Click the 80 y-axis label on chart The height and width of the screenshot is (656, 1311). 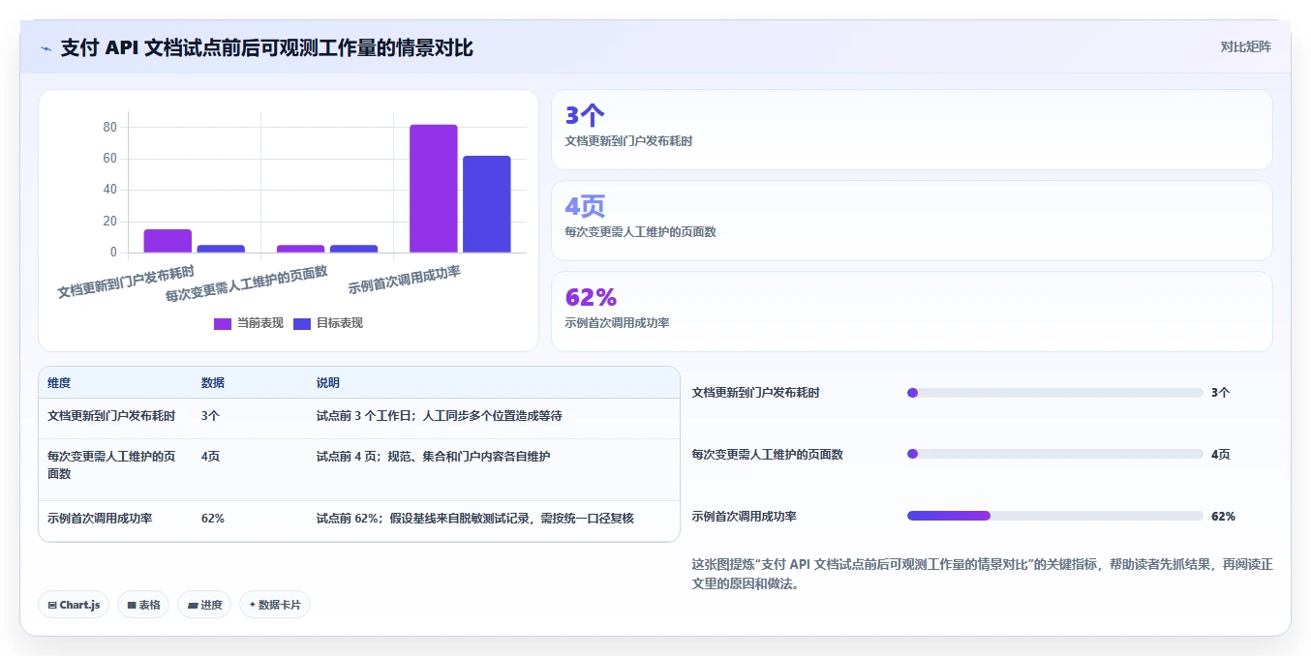point(109,128)
